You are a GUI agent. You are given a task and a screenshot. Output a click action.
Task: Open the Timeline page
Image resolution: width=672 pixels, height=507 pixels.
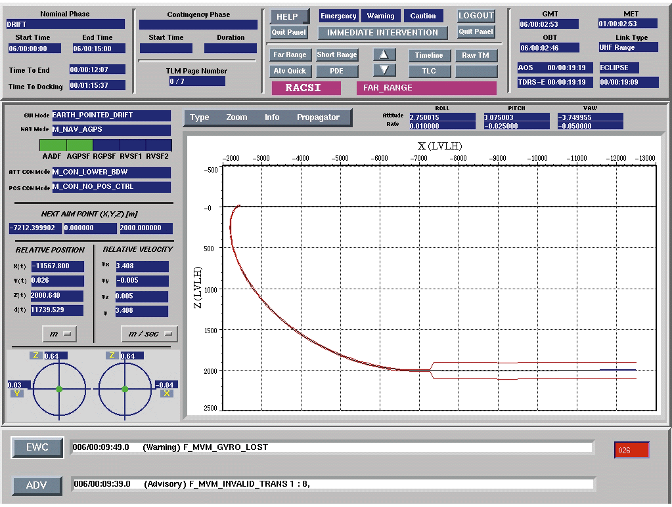tap(429, 56)
